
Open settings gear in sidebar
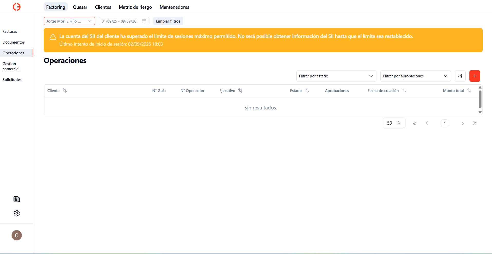(x=17, y=213)
